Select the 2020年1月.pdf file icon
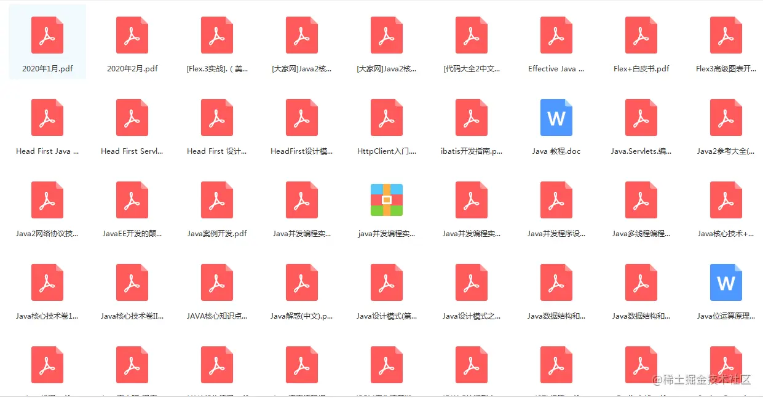The image size is (763, 398). (47, 35)
